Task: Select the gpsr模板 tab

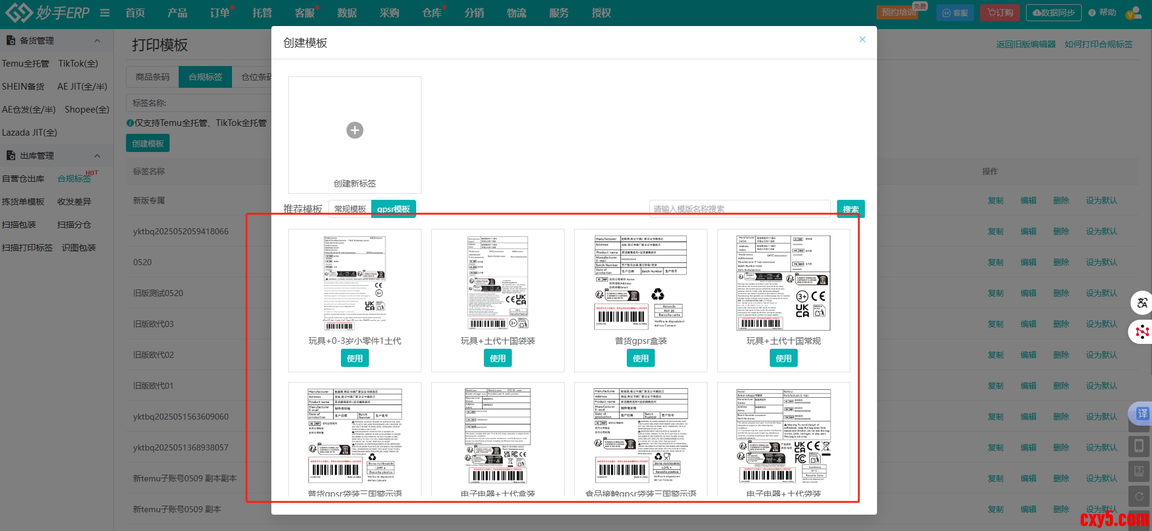Action: tap(393, 209)
